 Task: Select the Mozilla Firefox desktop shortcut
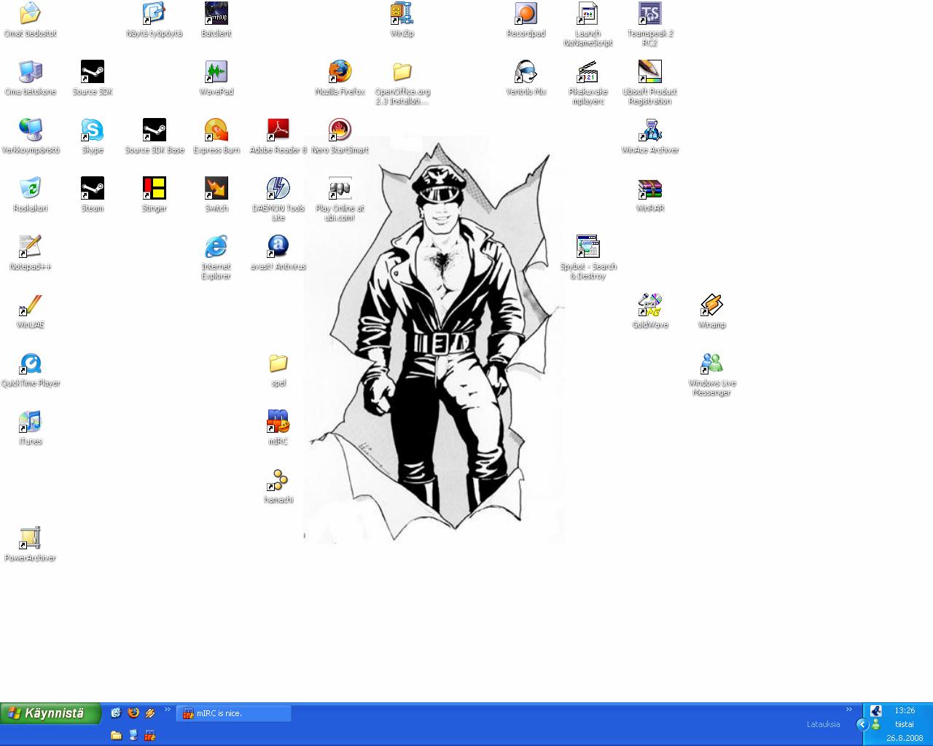pyautogui.click(x=340, y=77)
